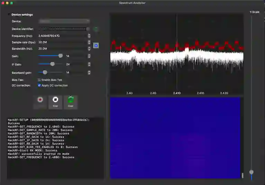Click the Gain slider handle
The height and width of the screenshot is (185, 265).
[61, 56]
